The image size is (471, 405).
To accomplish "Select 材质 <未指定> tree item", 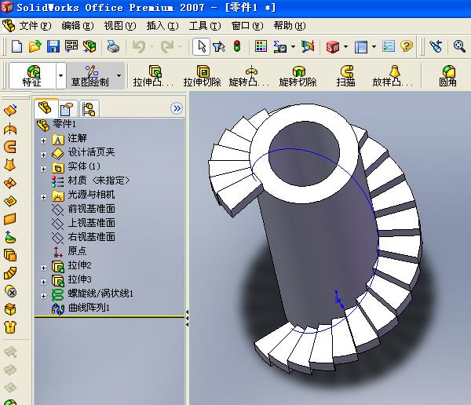I will coord(90,181).
